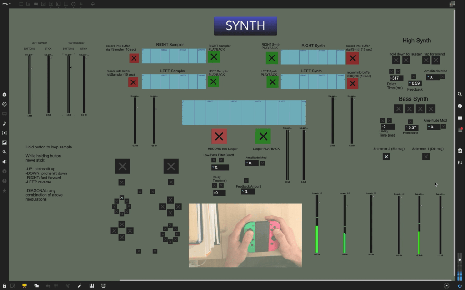Open the audio browser note icon
This screenshot has width=465, height=290.
point(5,123)
